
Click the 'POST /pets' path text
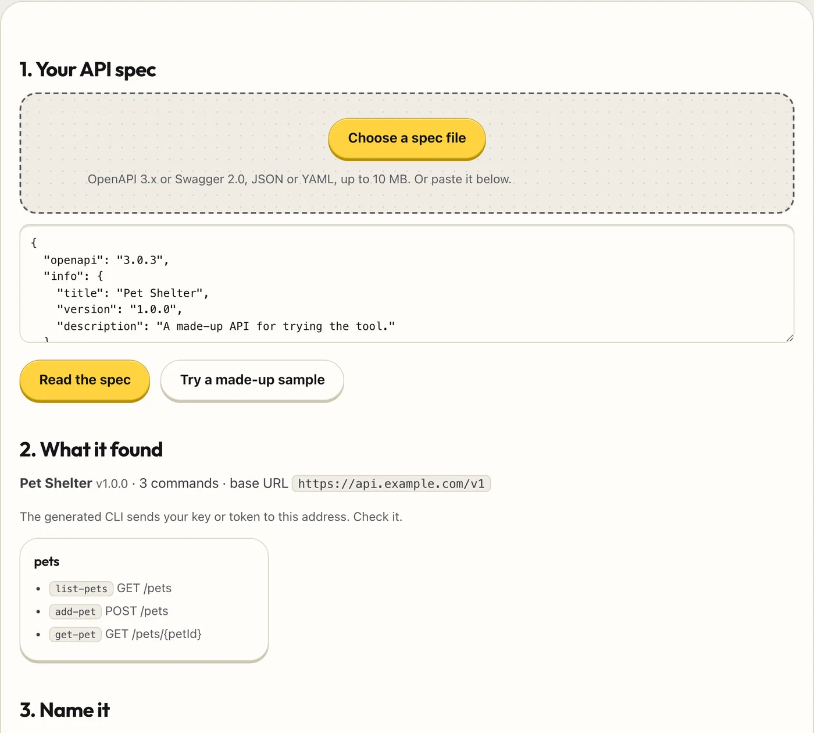coord(137,611)
